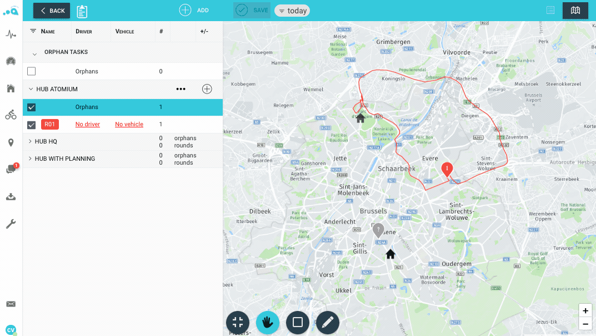Click the add round plus in Hub Atomium

pyautogui.click(x=207, y=89)
